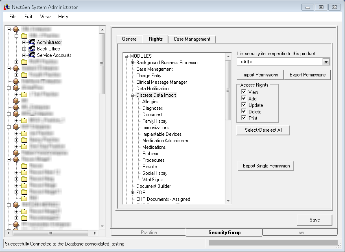Select the Administrator group label
Screen dimensions: 345x252
coord(49,42)
